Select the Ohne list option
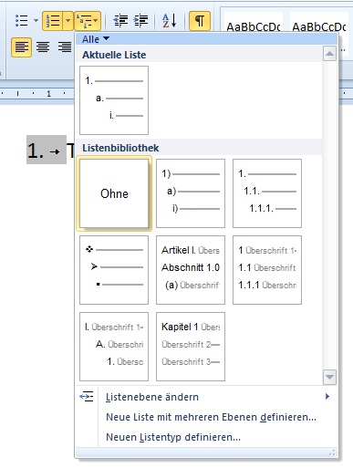Image resolution: width=353 pixels, height=468 pixels. click(x=114, y=193)
